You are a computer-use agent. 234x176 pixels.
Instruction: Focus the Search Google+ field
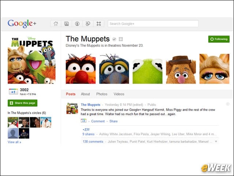153,23
